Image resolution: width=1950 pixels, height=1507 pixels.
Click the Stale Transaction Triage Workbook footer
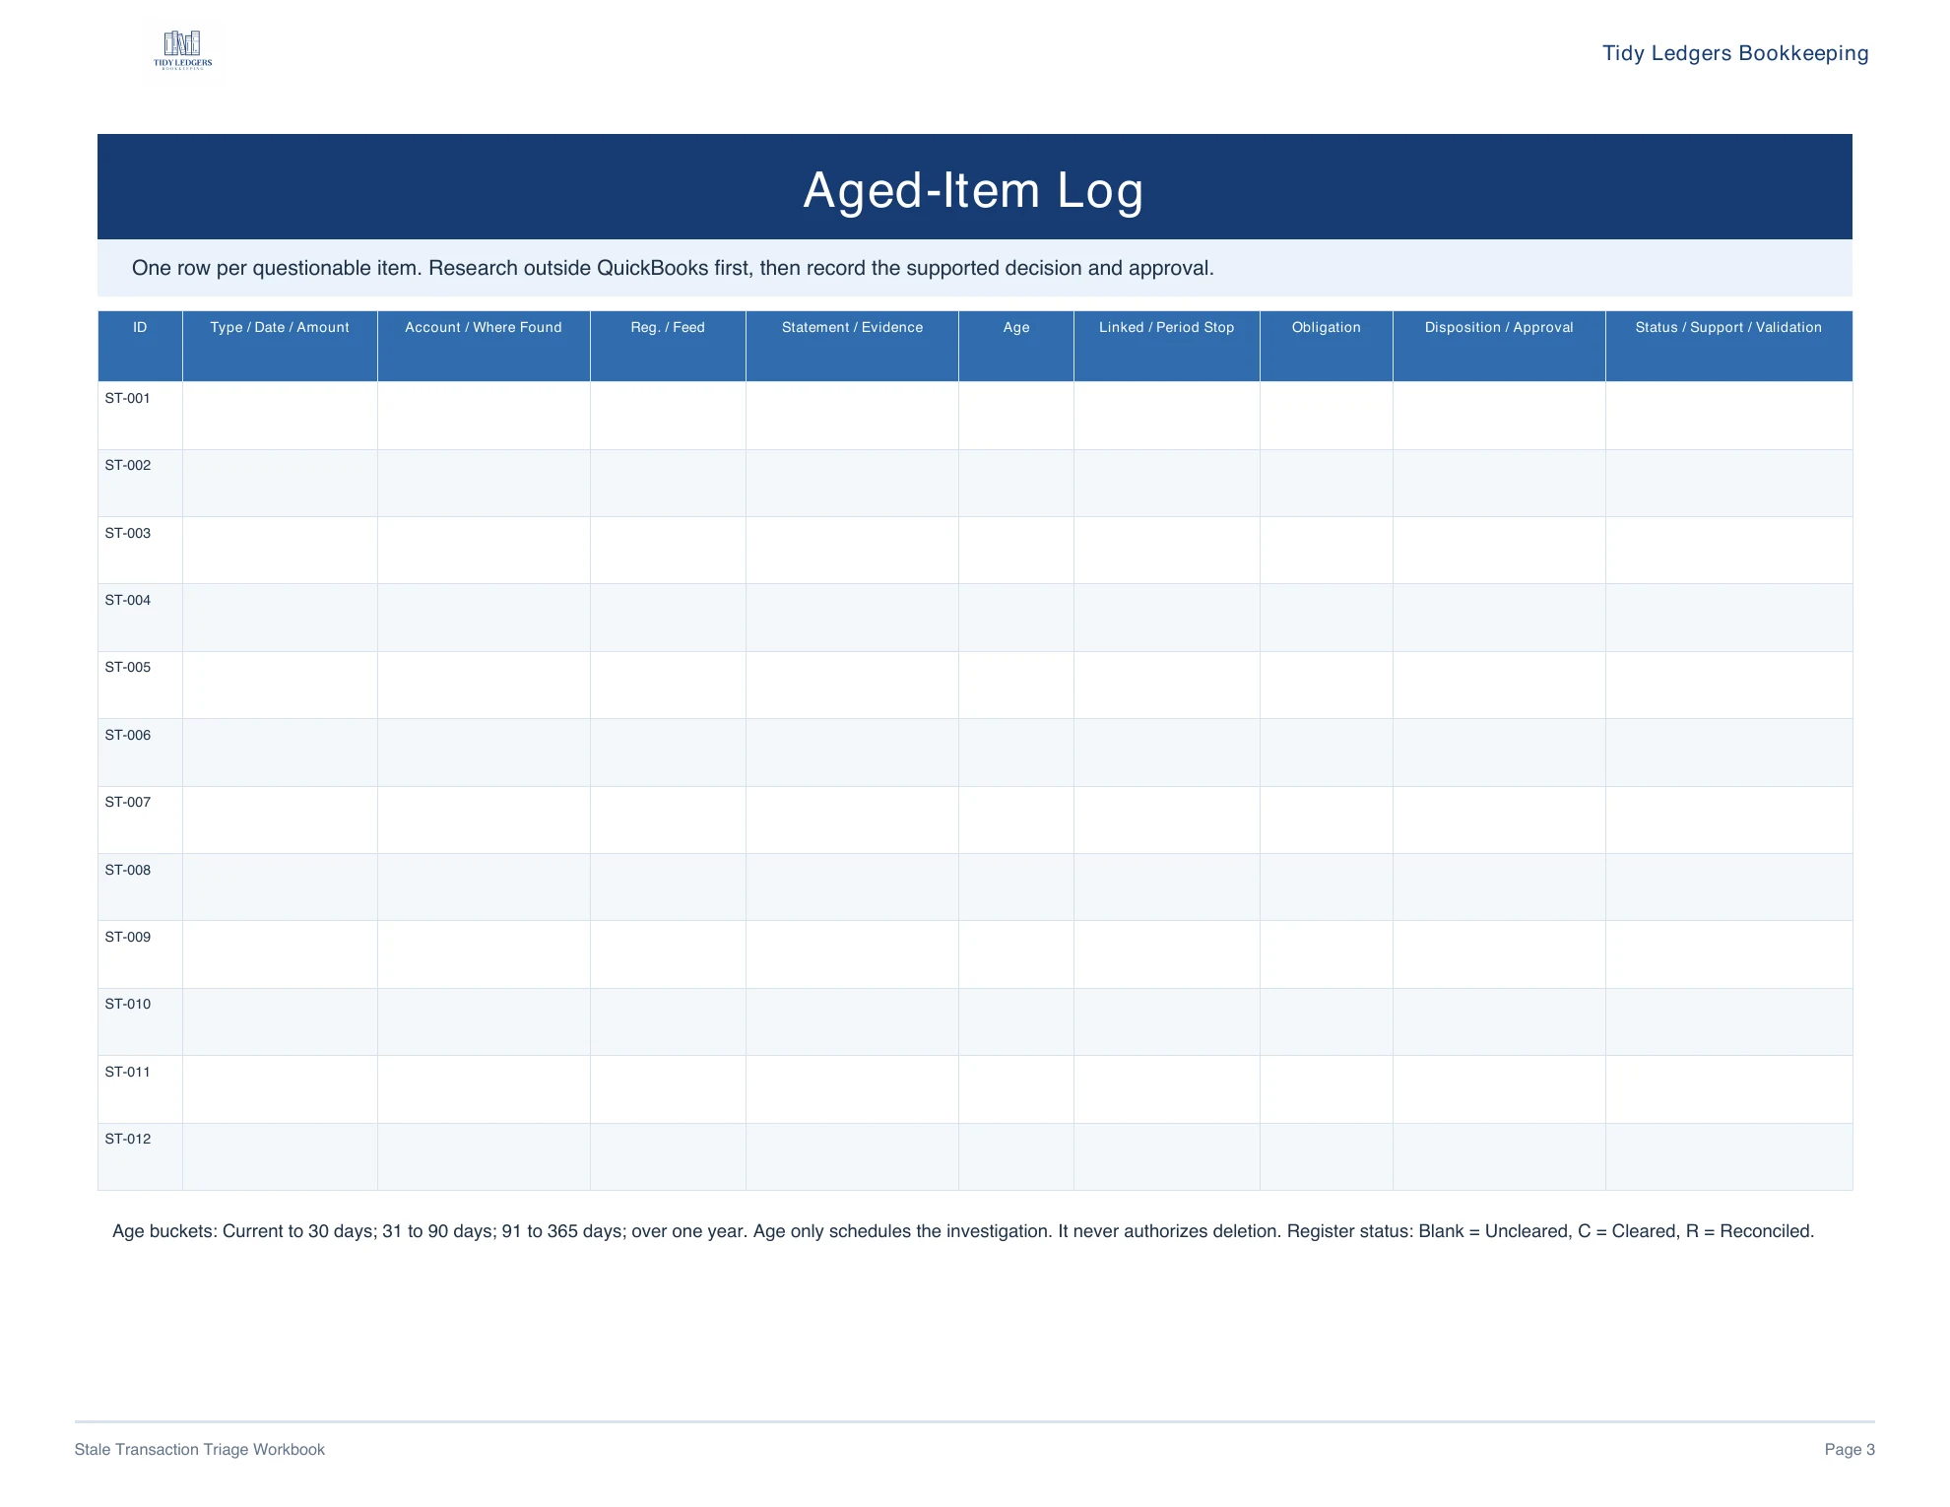tap(200, 1450)
